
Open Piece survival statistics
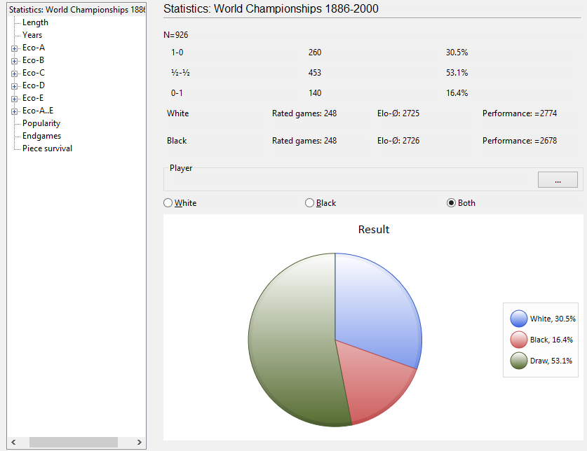pos(47,148)
